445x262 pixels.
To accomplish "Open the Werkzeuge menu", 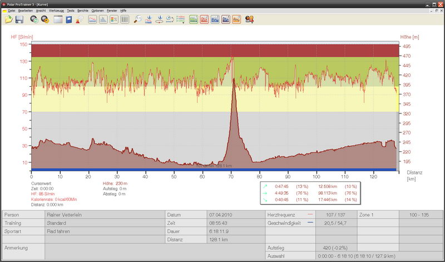I will pyautogui.click(x=56, y=11).
